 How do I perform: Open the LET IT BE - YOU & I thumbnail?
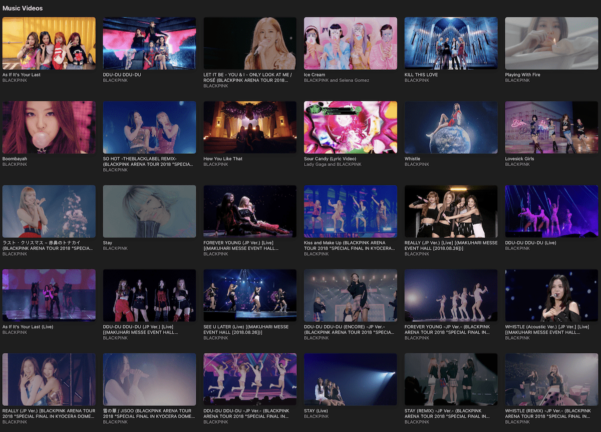click(x=250, y=43)
